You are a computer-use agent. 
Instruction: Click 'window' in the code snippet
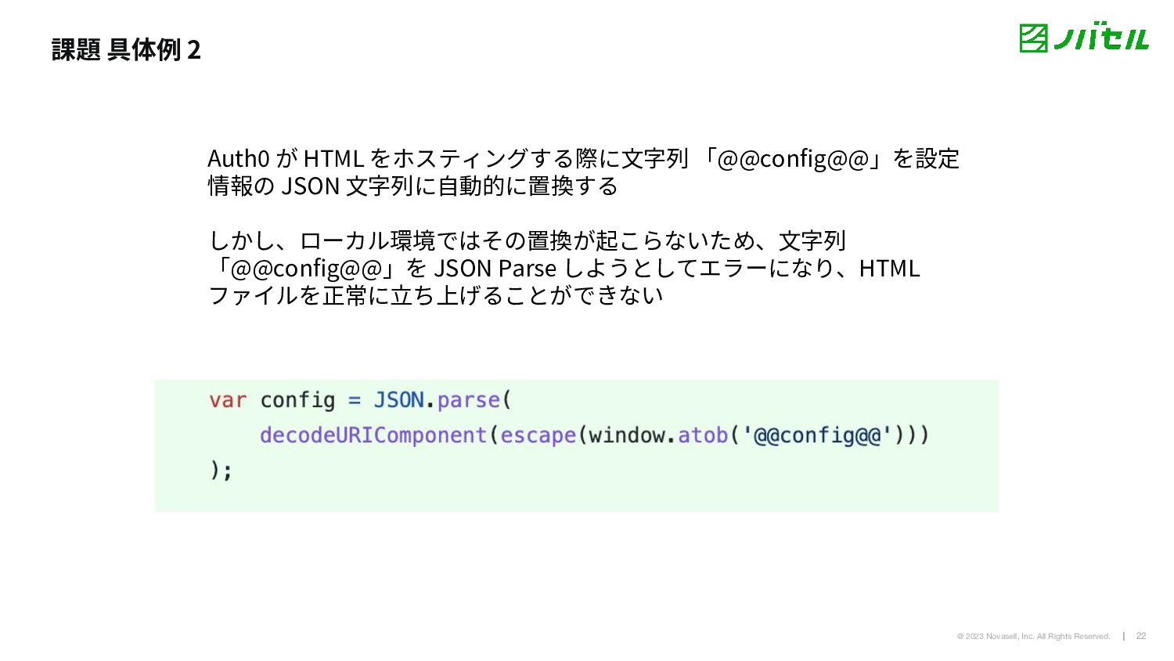pyautogui.click(x=627, y=435)
